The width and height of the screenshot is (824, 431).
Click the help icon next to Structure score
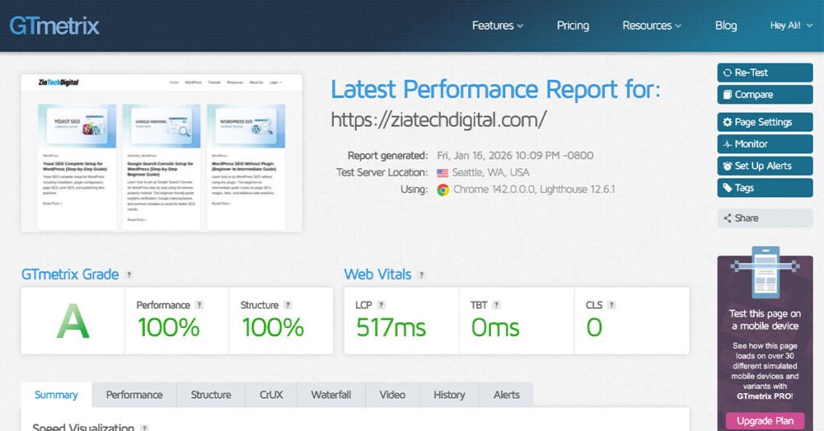(x=287, y=305)
